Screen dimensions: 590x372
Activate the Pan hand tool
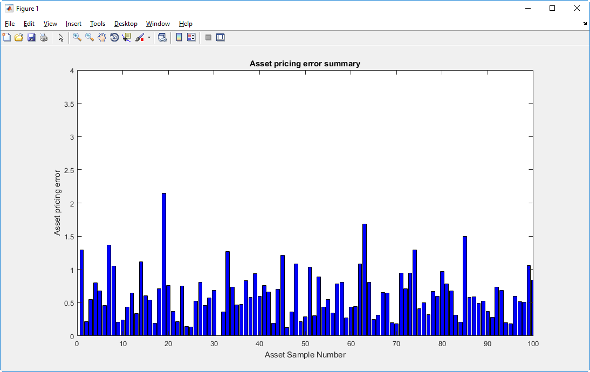click(x=102, y=38)
